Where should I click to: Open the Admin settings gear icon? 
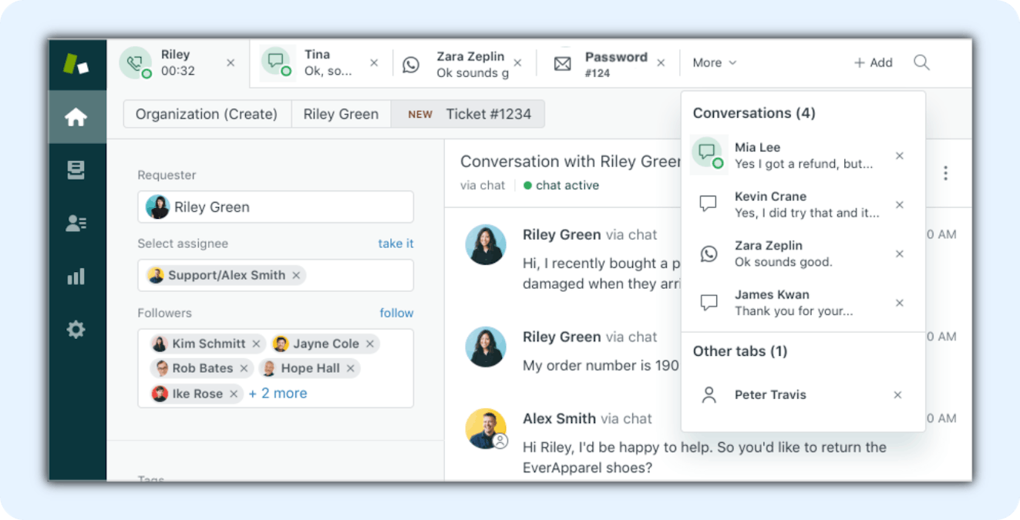pyautogui.click(x=76, y=330)
